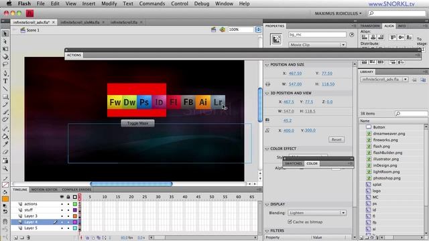Screen dimensions: 429x241
Task: Open the Swatches panel tab
Action: pos(294,163)
